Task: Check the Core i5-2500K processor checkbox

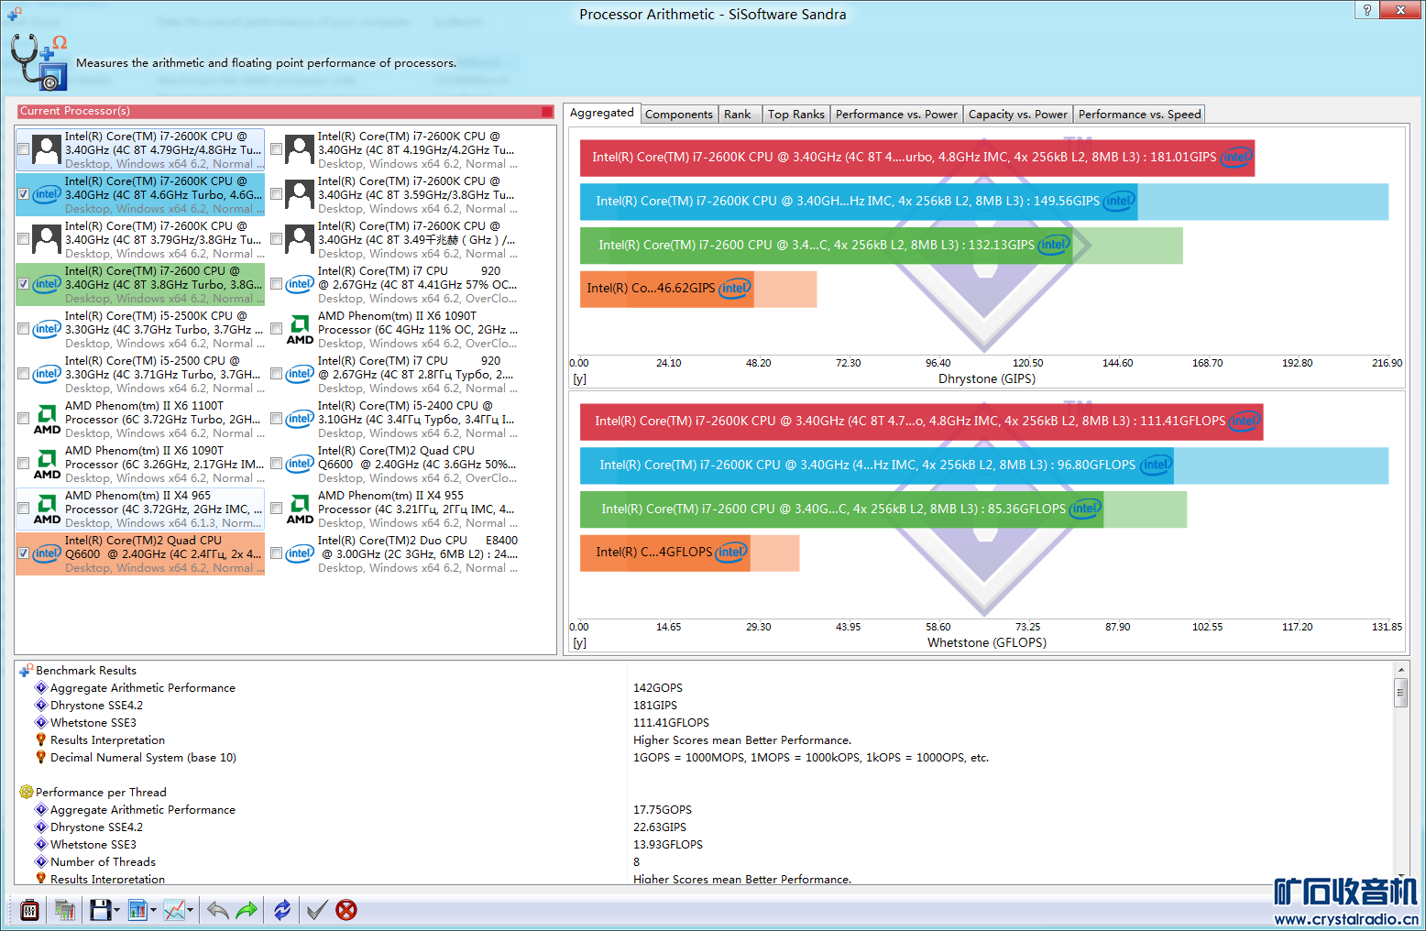Action: 24,329
